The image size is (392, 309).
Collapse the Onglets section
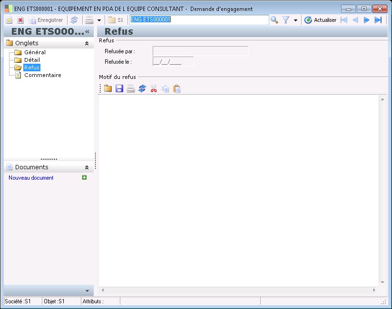click(87, 43)
